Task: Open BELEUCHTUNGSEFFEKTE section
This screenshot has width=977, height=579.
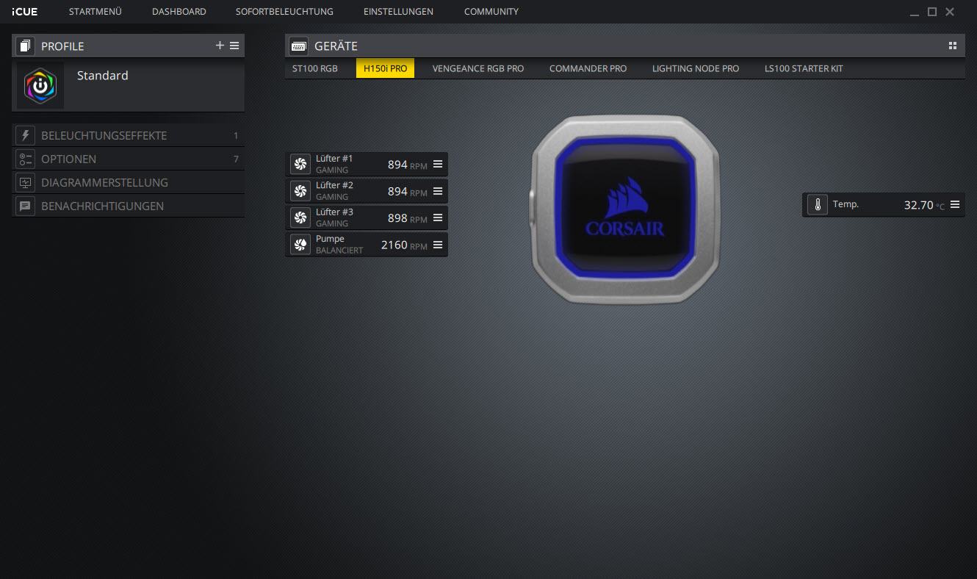Action: point(128,135)
